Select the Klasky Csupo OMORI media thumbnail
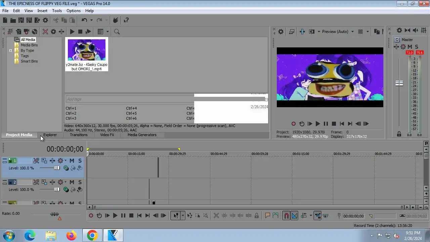The width and height of the screenshot is (430, 242). (x=87, y=54)
